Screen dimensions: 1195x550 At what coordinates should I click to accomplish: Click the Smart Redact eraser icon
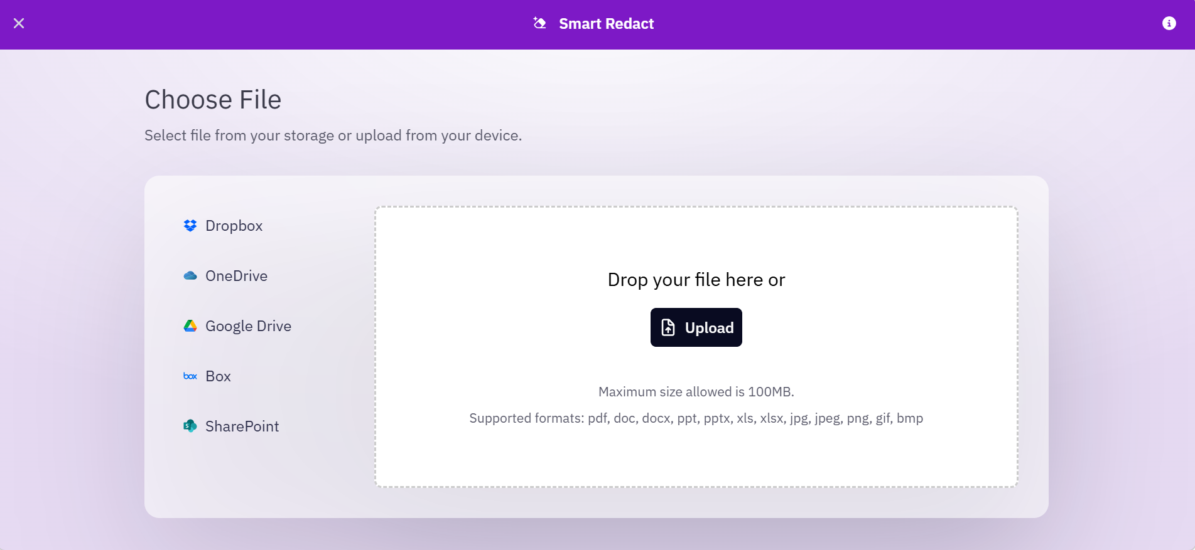(x=539, y=23)
